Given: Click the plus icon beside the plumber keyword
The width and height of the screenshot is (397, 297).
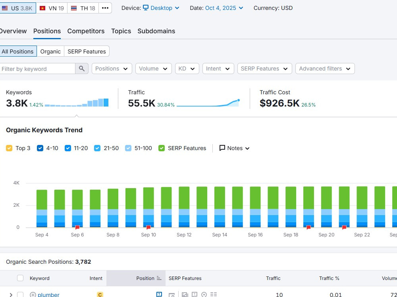Looking at the screenshot, I should pos(33,295).
